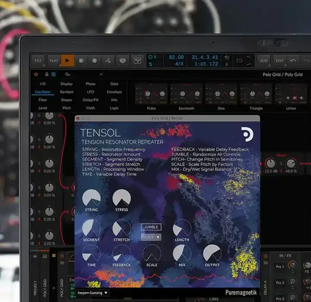The height and width of the screenshot is (302, 311).
Task: Select the I/O module category
Action: pyautogui.click(x=43, y=84)
